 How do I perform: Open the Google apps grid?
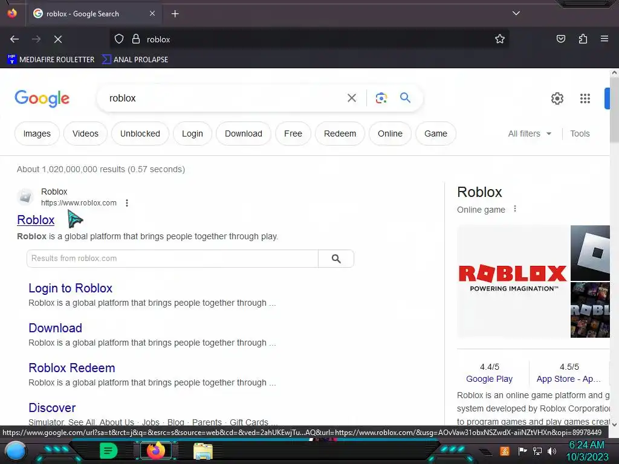(x=585, y=98)
